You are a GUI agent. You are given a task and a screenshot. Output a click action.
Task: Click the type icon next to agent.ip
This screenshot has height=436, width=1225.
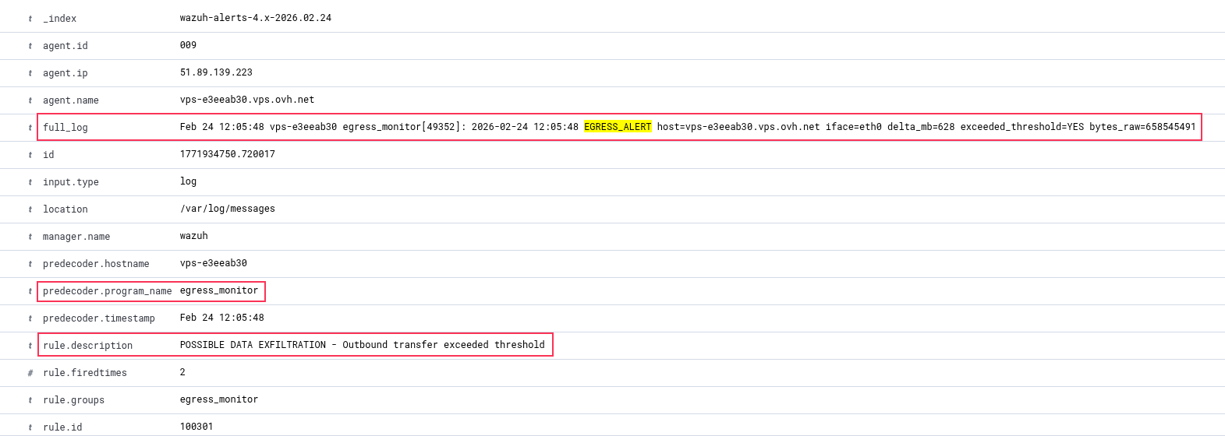point(30,73)
